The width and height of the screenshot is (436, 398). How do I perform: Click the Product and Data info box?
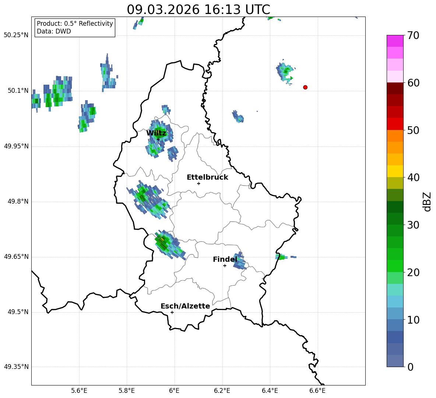pyautogui.click(x=75, y=28)
